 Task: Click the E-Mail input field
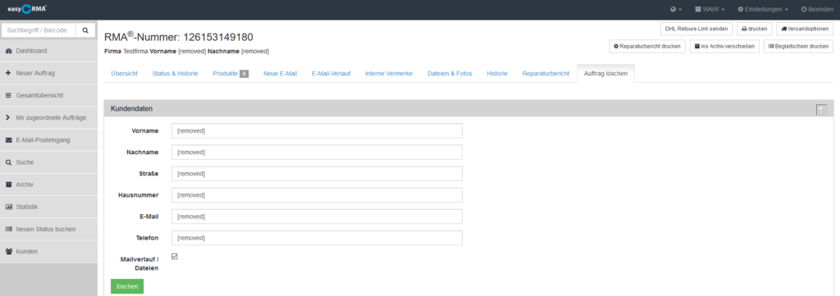click(x=317, y=216)
